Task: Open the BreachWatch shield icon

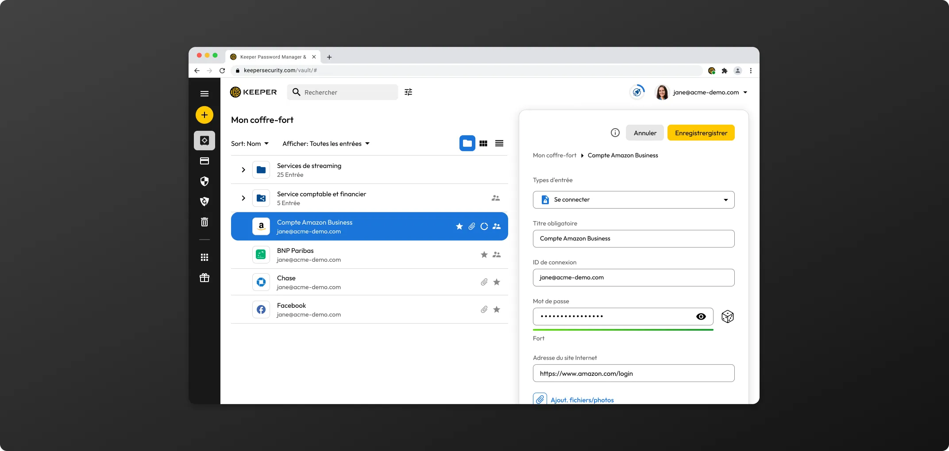Action: click(x=204, y=202)
